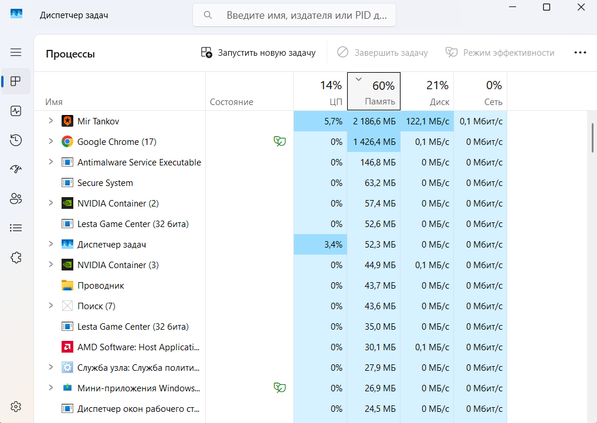Screen dimensions: 597x423
Task: Expand the NVIDIA Container (2) group
Action: (x=50, y=203)
